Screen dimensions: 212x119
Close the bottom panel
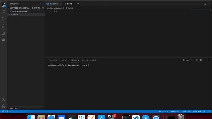click(x=209, y=60)
